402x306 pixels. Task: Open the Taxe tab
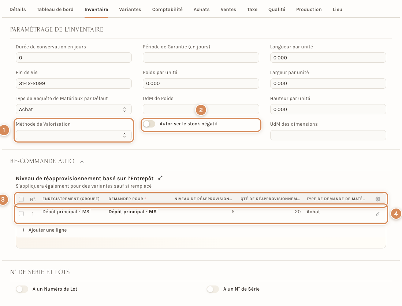tap(252, 10)
